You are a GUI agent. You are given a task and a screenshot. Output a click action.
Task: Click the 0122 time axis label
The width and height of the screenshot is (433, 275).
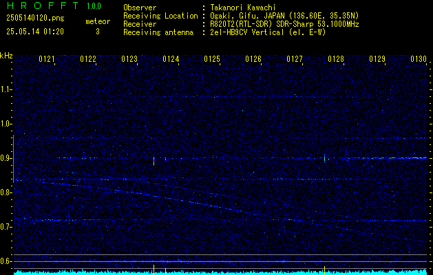point(88,59)
